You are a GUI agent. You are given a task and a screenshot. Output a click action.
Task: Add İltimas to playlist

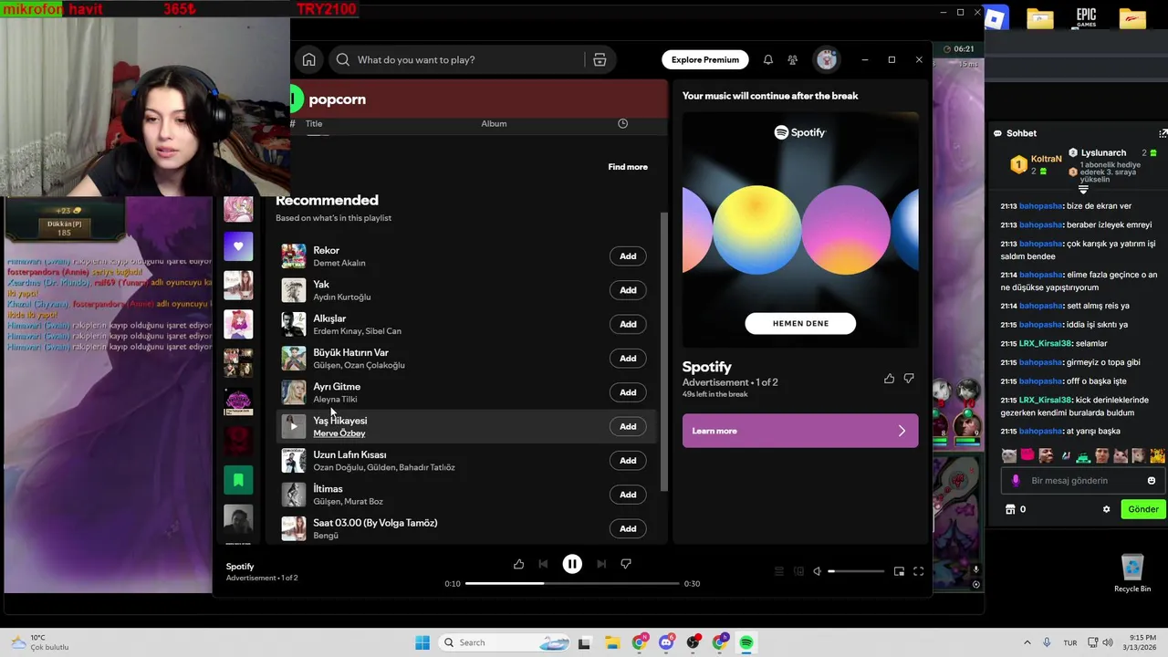628,495
